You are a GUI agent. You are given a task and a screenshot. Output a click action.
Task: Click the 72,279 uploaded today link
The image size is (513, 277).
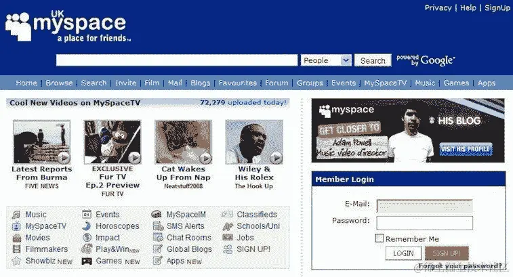point(243,103)
